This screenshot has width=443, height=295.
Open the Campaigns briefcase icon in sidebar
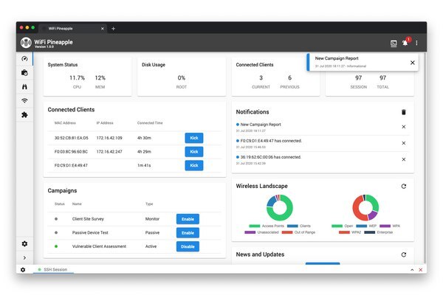[x=24, y=73]
